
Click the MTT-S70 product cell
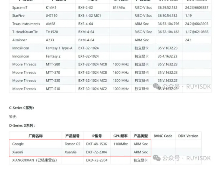tap(53, 73)
